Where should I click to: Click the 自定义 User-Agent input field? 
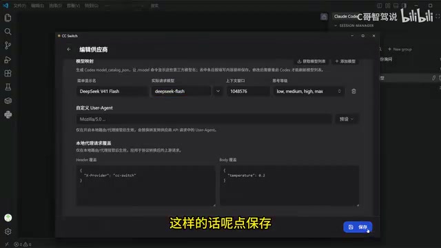coord(204,119)
